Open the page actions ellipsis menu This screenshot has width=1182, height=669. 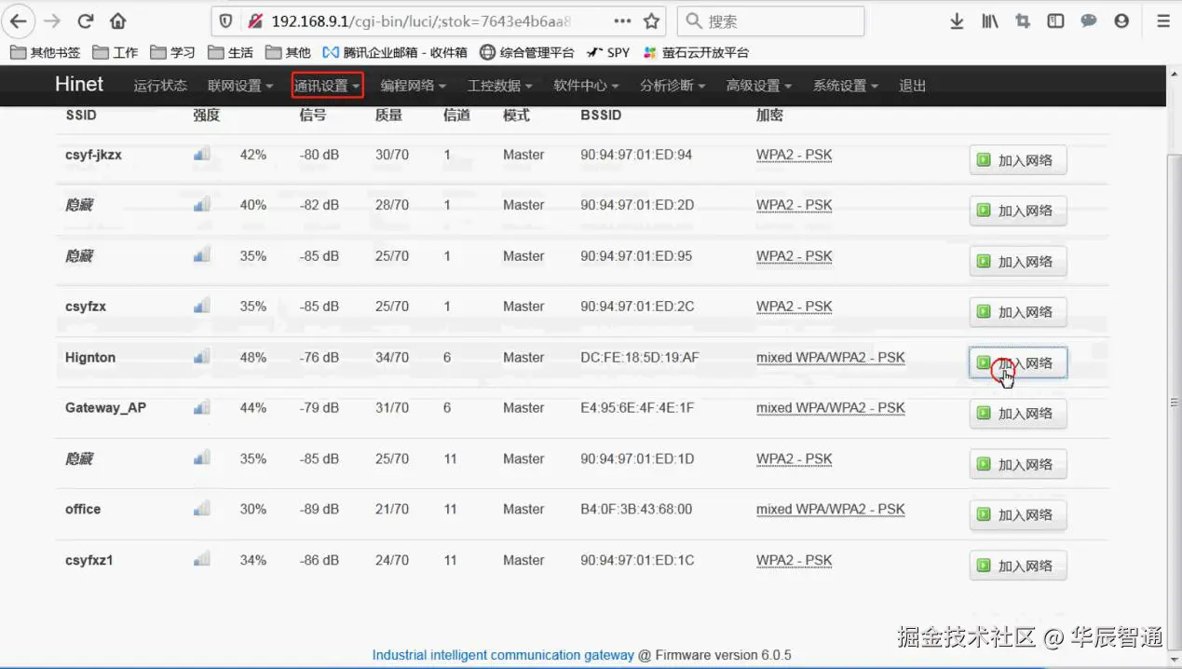622,20
